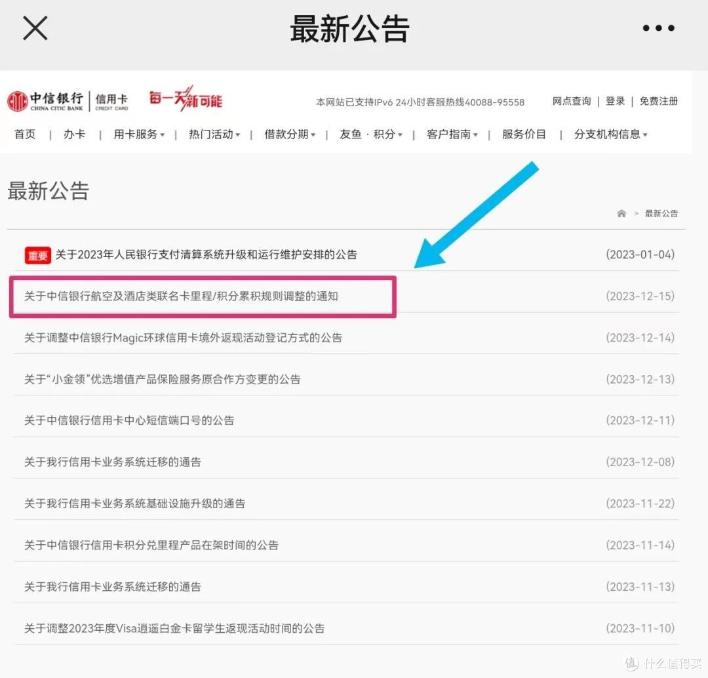
Task: Open the 航空及酒店类联名卡里程/积分累积规则调整 notice
Action: (x=181, y=296)
